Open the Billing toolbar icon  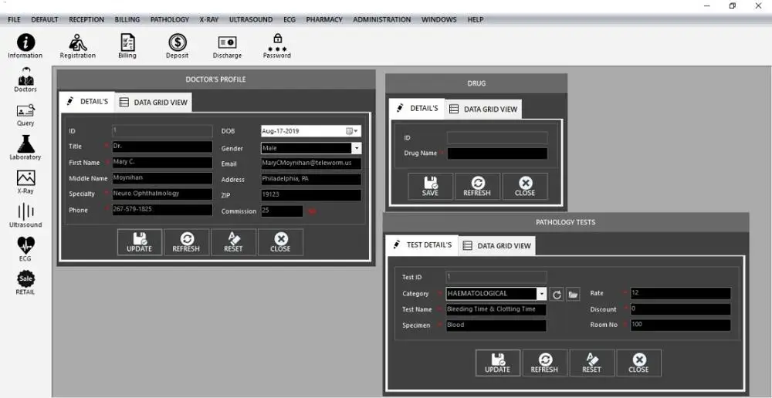[x=127, y=46]
